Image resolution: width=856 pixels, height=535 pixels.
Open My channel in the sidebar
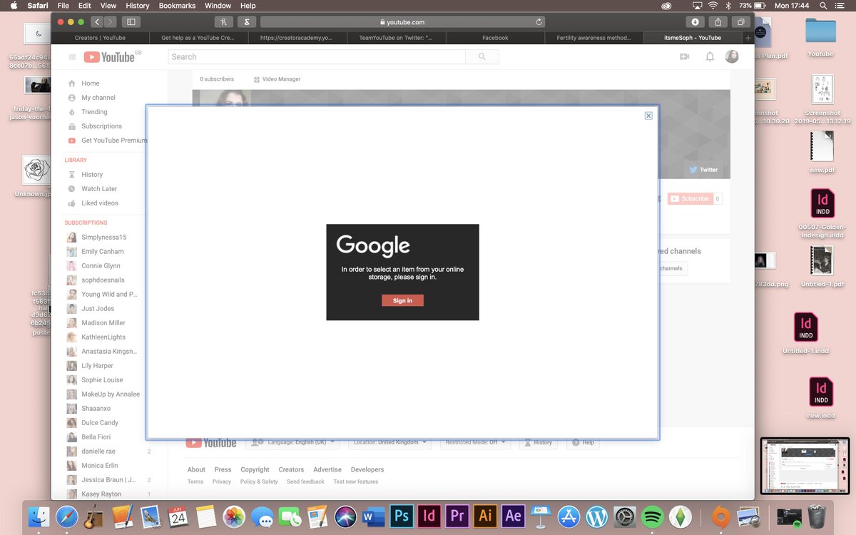(x=98, y=98)
